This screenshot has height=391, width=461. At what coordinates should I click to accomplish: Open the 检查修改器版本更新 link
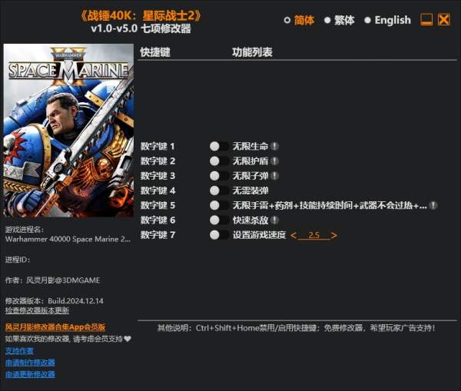(37, 310)
